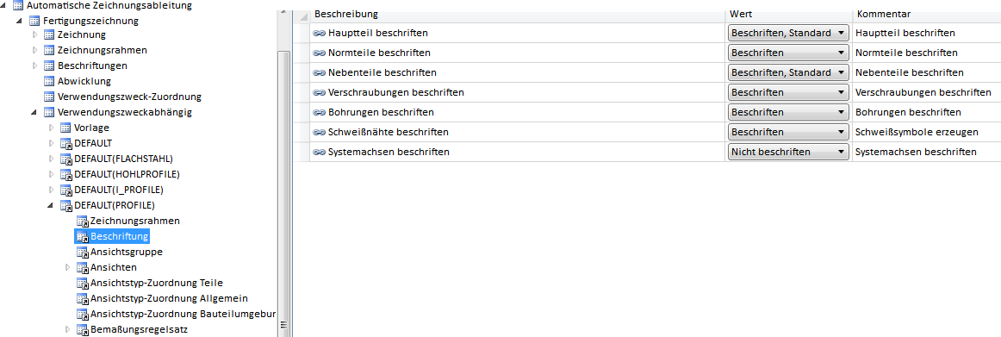This screenshot has height=337, width=1001.
Task: Expand the Bemaßungsregelsatz tree node
Action: (x=68, y=330)
